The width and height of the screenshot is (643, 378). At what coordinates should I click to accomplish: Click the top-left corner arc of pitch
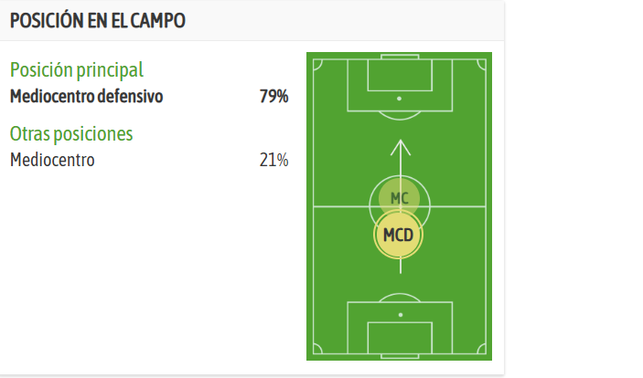317,64
